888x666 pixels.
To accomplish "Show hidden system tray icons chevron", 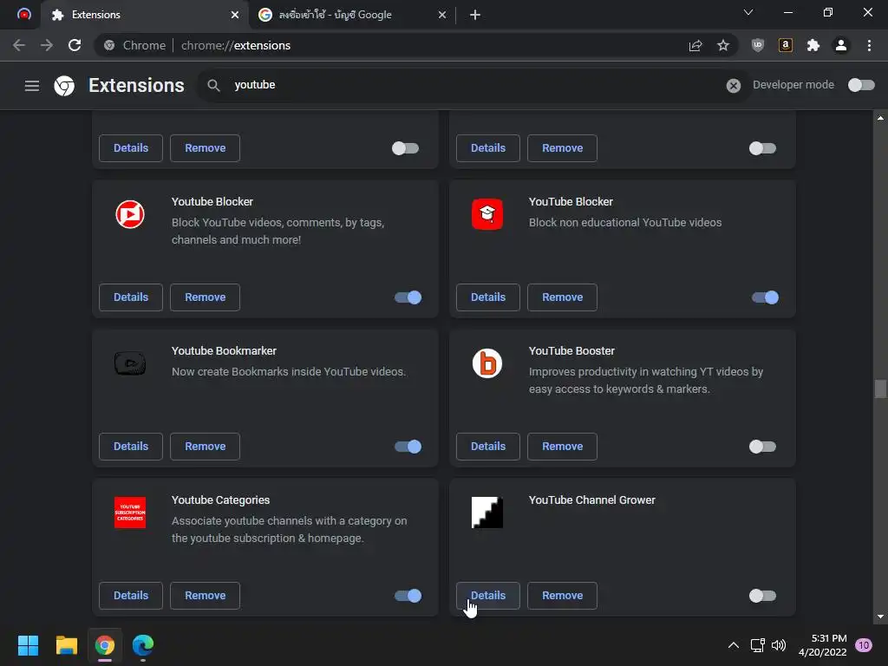I will (733, 645).
